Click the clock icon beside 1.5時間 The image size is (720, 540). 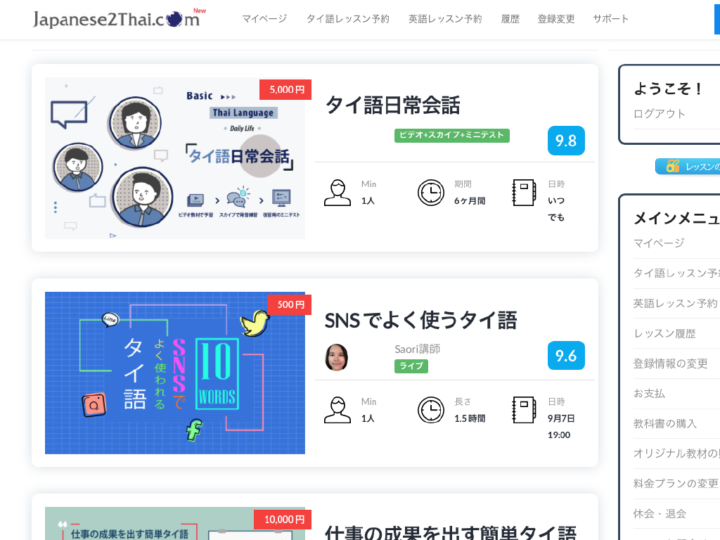pyautogui.click(x=431, y=410)
